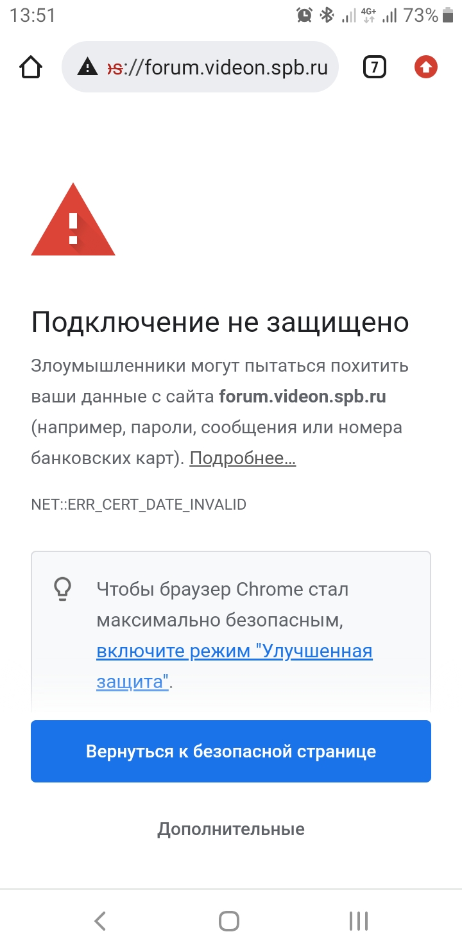This screenshot has height=950, width=462.
Task: Tap the not-secure warning triangle in address bar
Action: [x=87, y=67]
